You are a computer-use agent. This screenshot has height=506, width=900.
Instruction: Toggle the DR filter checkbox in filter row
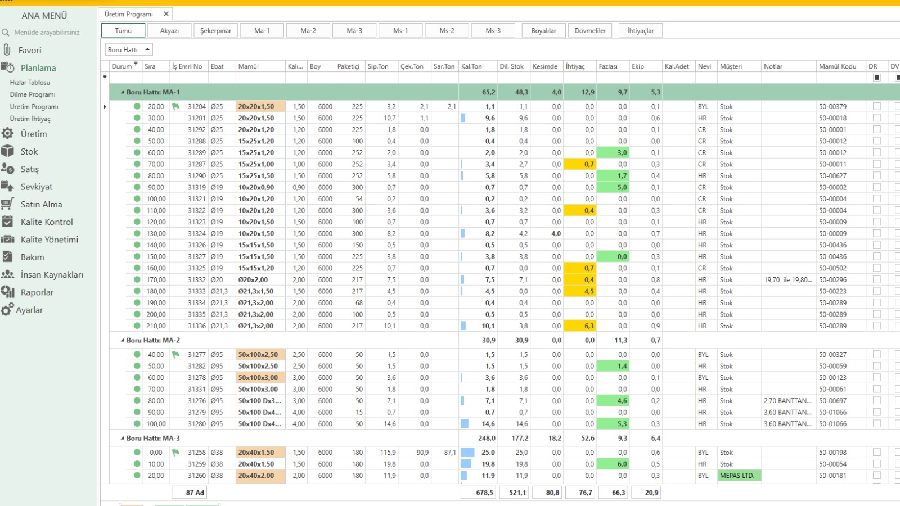[x=876, y=78]
